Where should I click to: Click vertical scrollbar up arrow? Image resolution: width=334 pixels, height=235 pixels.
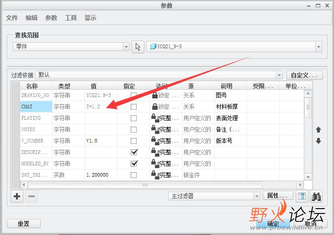click(308, 93)
